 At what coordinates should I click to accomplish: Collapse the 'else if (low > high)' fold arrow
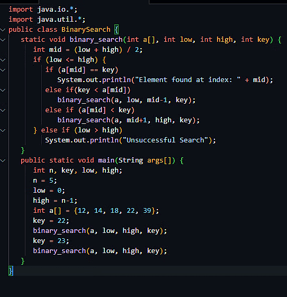3,130
